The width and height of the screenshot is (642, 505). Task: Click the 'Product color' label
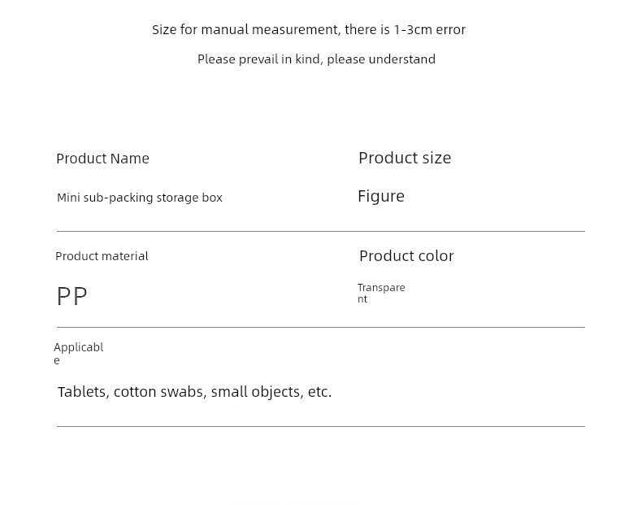406,256
